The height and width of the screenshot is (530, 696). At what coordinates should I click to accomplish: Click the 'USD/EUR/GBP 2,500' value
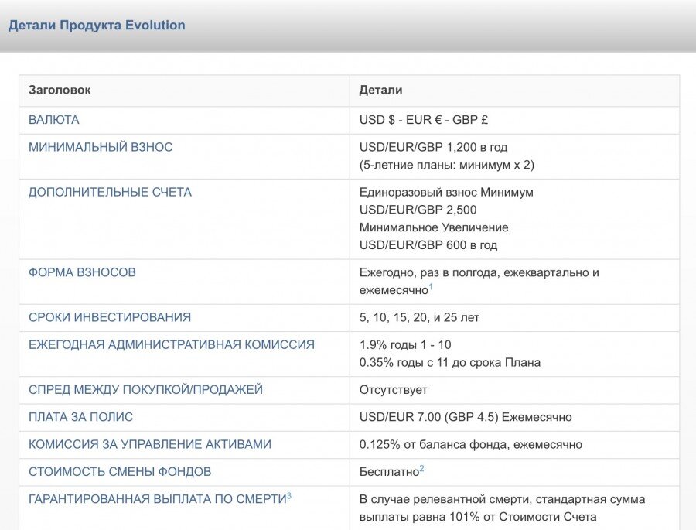click(x=418, y=210)
